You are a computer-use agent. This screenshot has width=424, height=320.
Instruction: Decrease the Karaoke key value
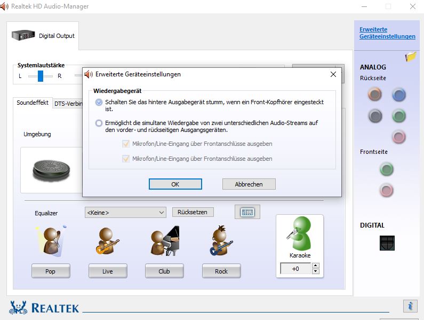pos(316,271)
